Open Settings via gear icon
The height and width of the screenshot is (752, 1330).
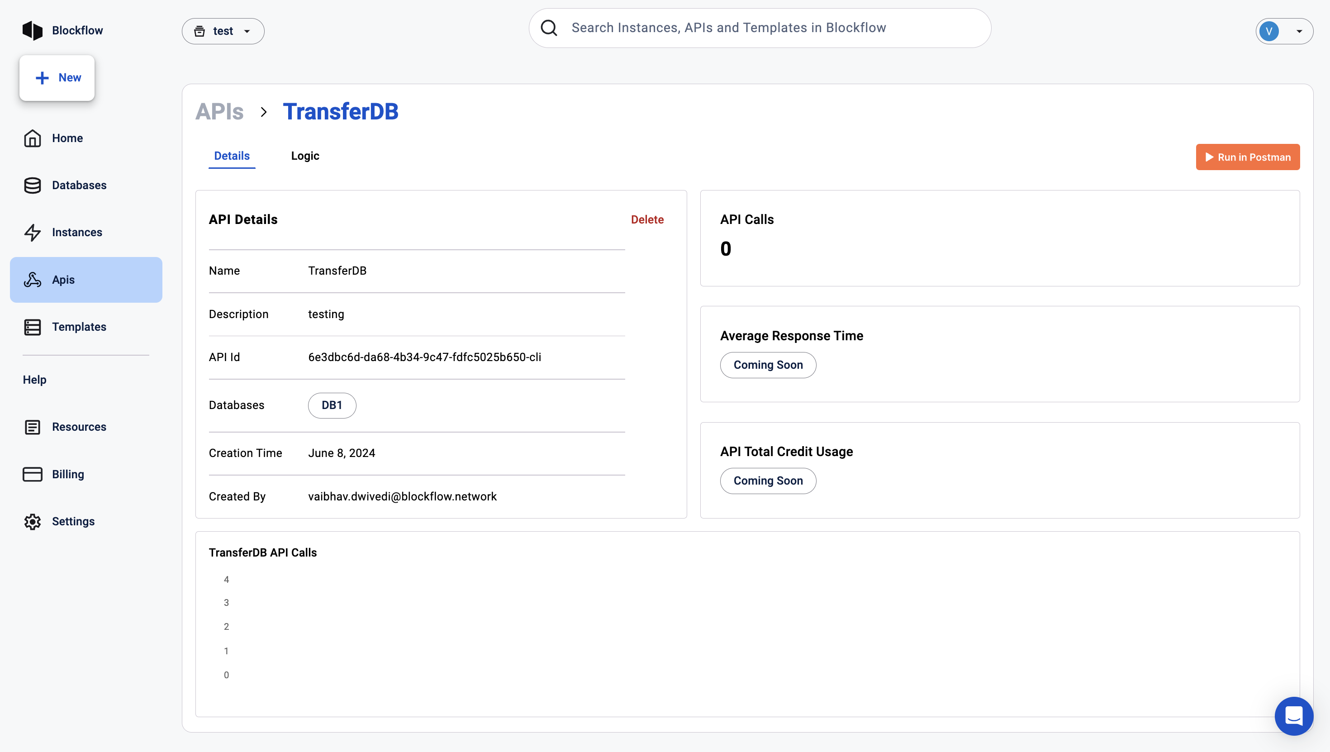pos(32,522)
